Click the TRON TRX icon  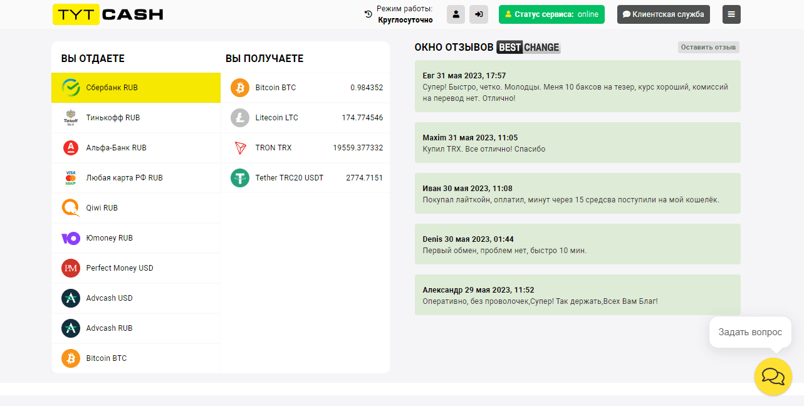tap(240, 148)
